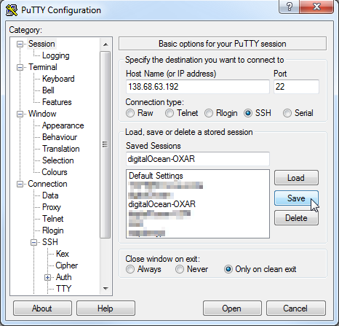Open the Session category
Viewport: 339px width, 326px height.
click(x=41, y=44)
